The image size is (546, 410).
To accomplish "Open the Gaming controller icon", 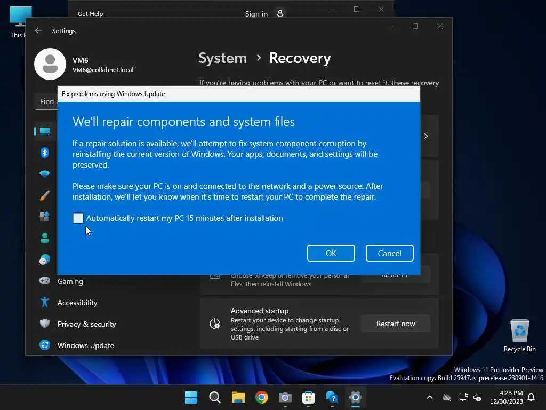I will [x=45, y=281].
